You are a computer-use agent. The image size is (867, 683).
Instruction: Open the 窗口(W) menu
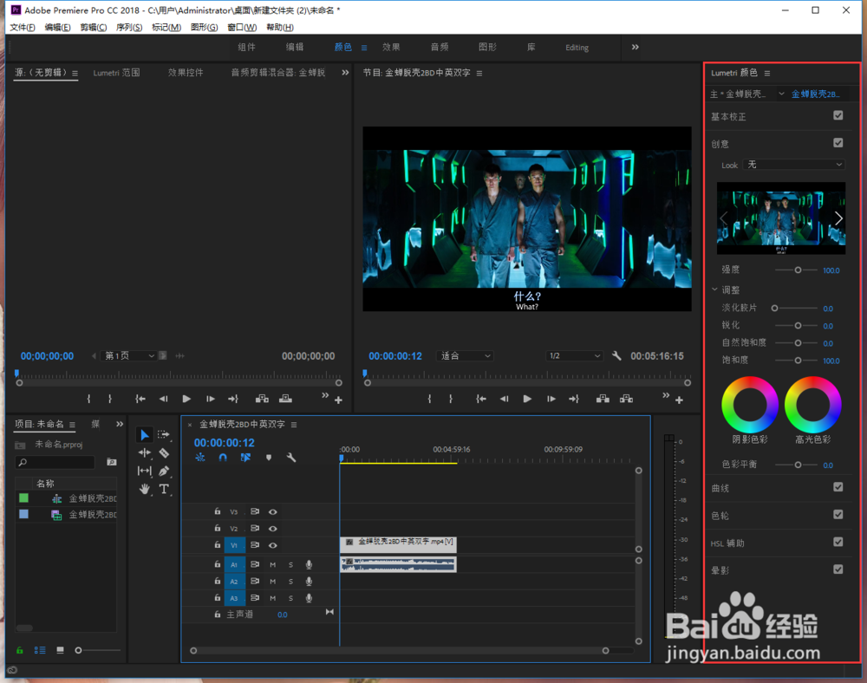point(242,27)
